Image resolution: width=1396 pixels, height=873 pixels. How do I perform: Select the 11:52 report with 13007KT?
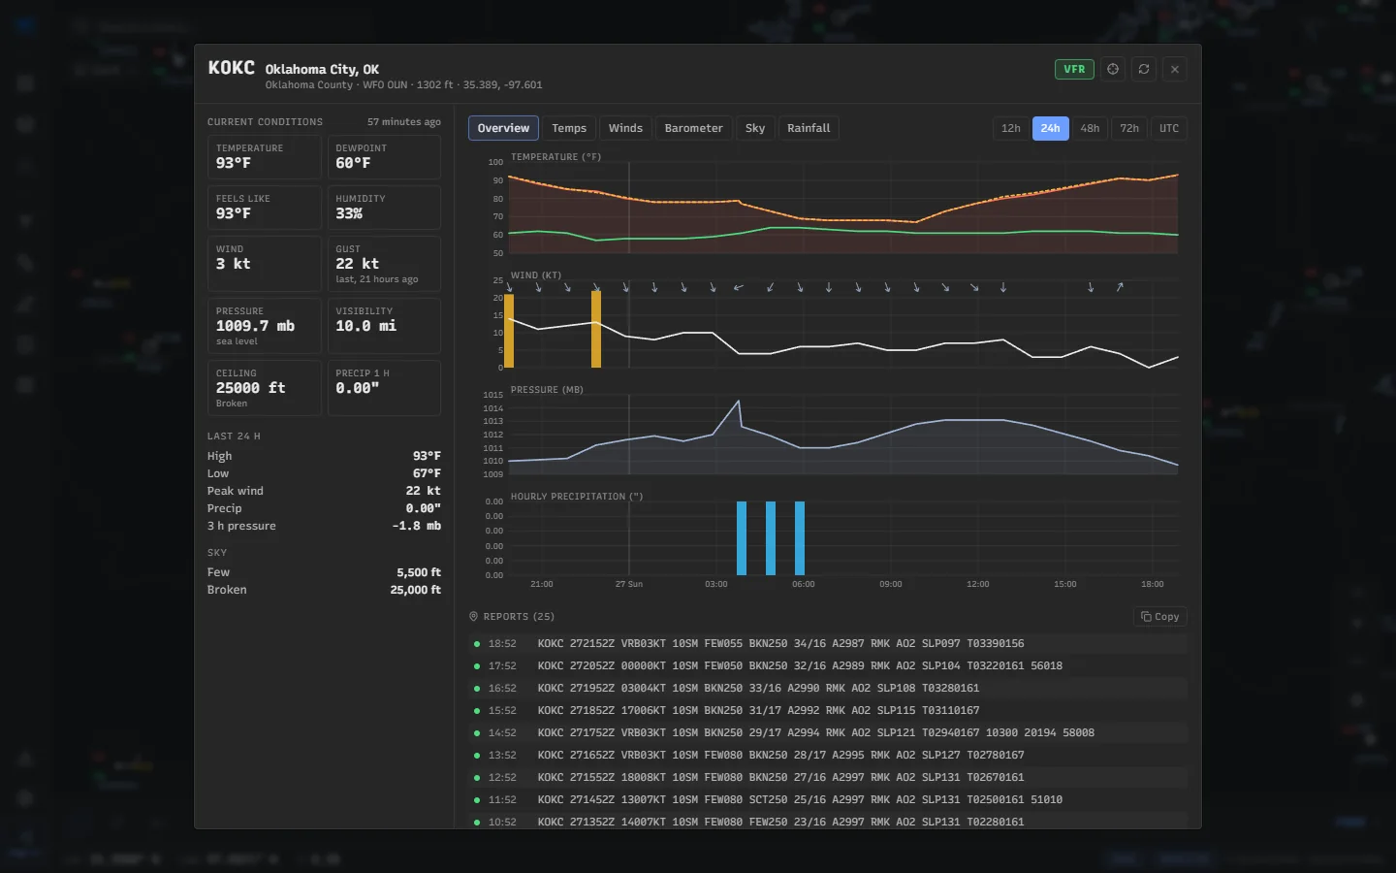pyautogui.click(x=828, y=799)
